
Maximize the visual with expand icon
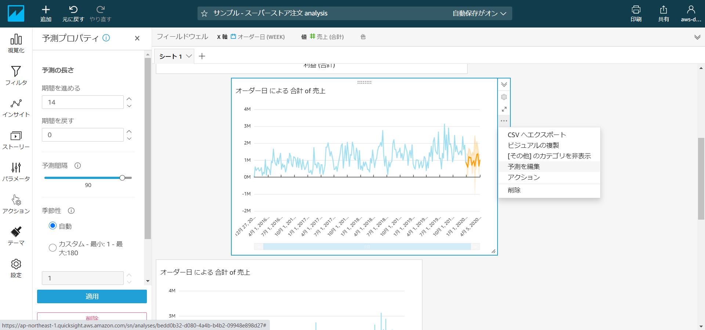[504, 109]
